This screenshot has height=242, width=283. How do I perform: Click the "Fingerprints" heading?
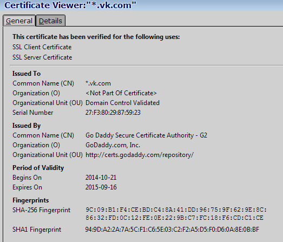point(30,200)
